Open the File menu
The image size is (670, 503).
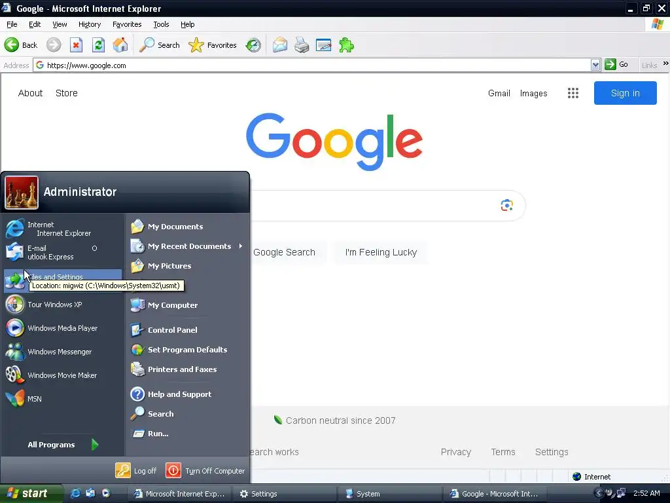pos(12,24)
